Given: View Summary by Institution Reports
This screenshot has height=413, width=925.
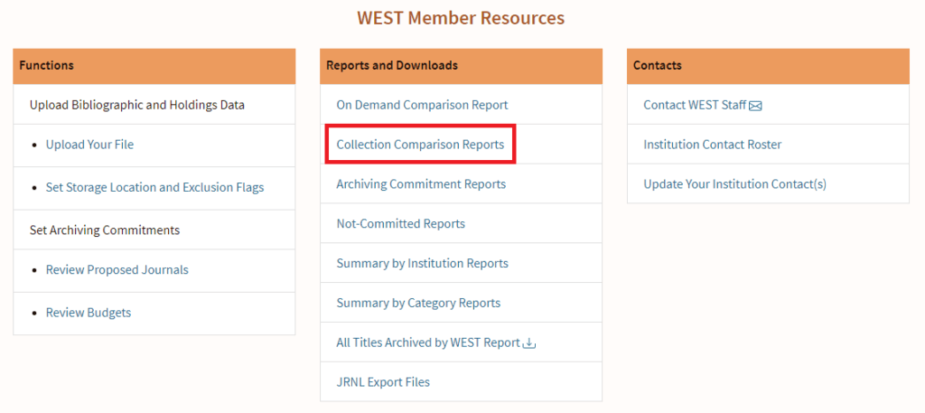Looking at the screenshot, I should pos(423,263).
